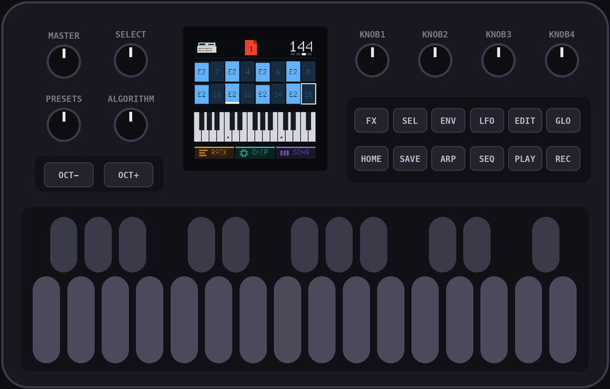Screen dimensions: 610x389
Task: Enable the ARP arpeggiator button
Action: (x=448, y=159)
